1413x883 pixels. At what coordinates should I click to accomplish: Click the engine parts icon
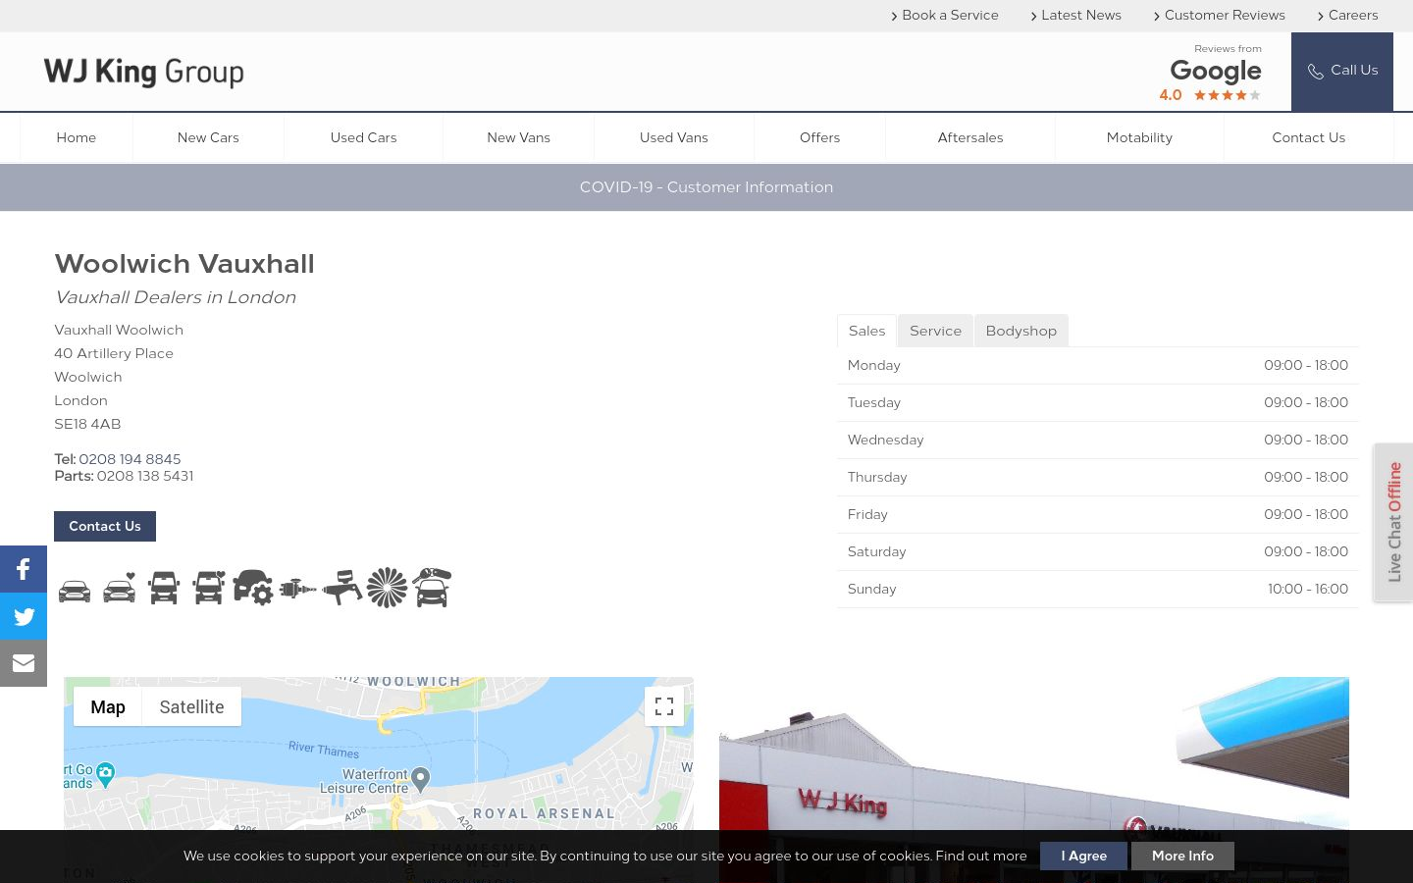pyautogui.click(x=298, y=589)
